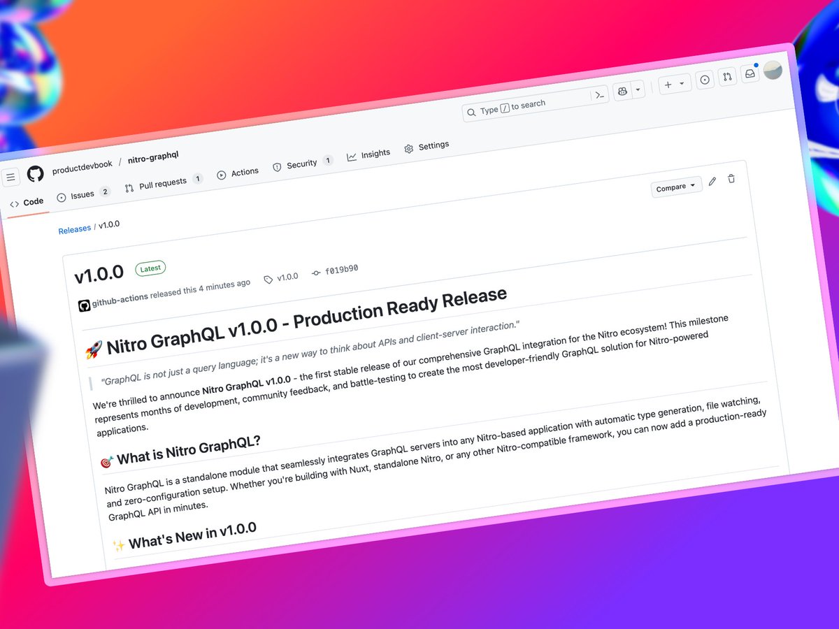839x629 pixels.
Task: Edit the release with the pencil icon
Action: [x=712, y=182]
